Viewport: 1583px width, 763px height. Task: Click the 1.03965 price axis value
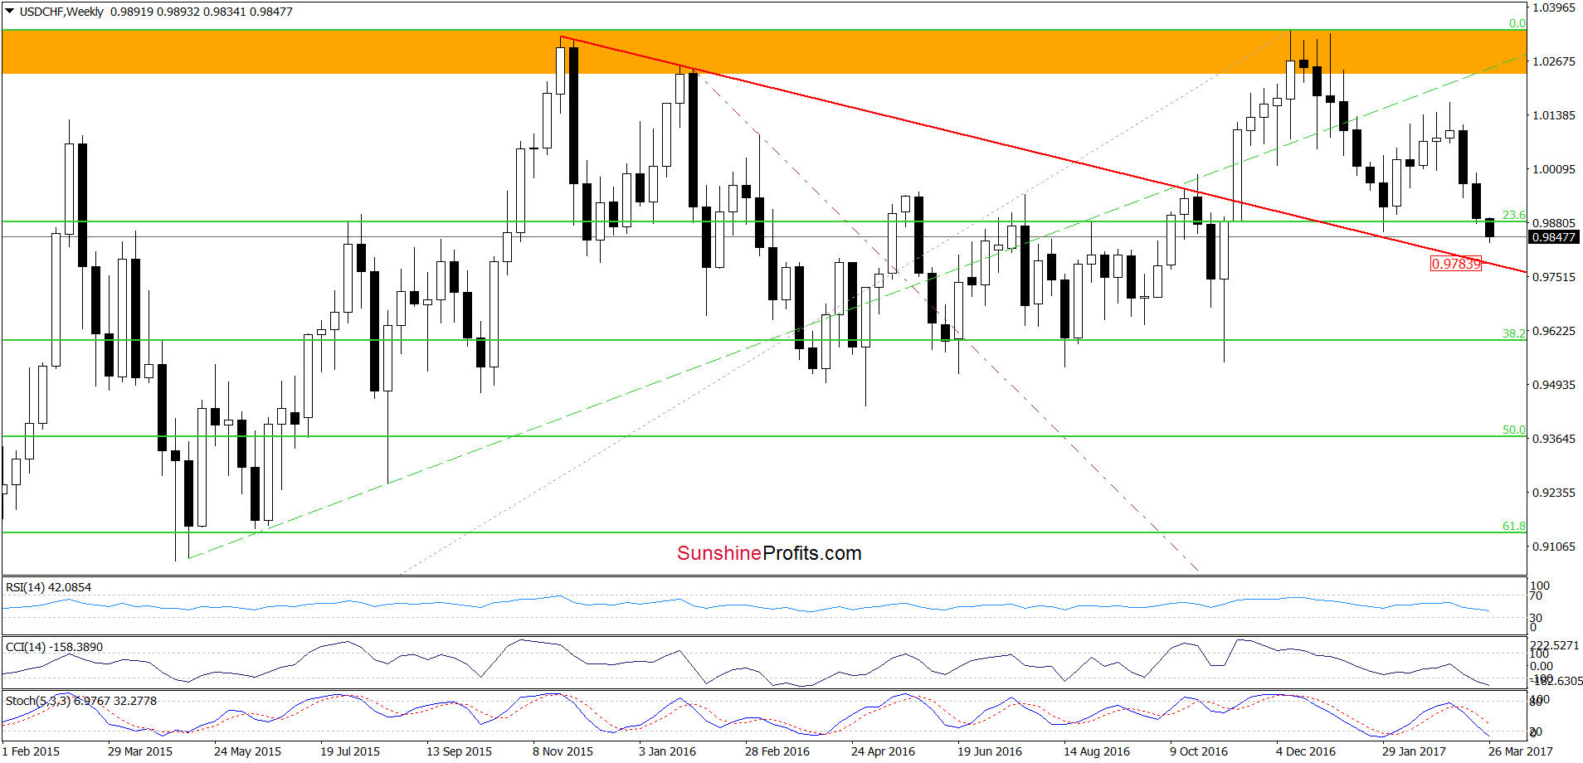1554,7
